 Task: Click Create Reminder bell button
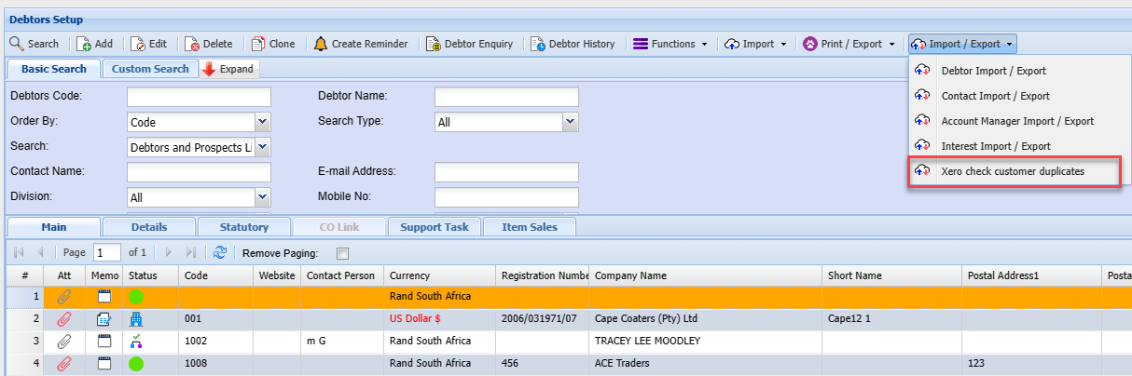361,44
